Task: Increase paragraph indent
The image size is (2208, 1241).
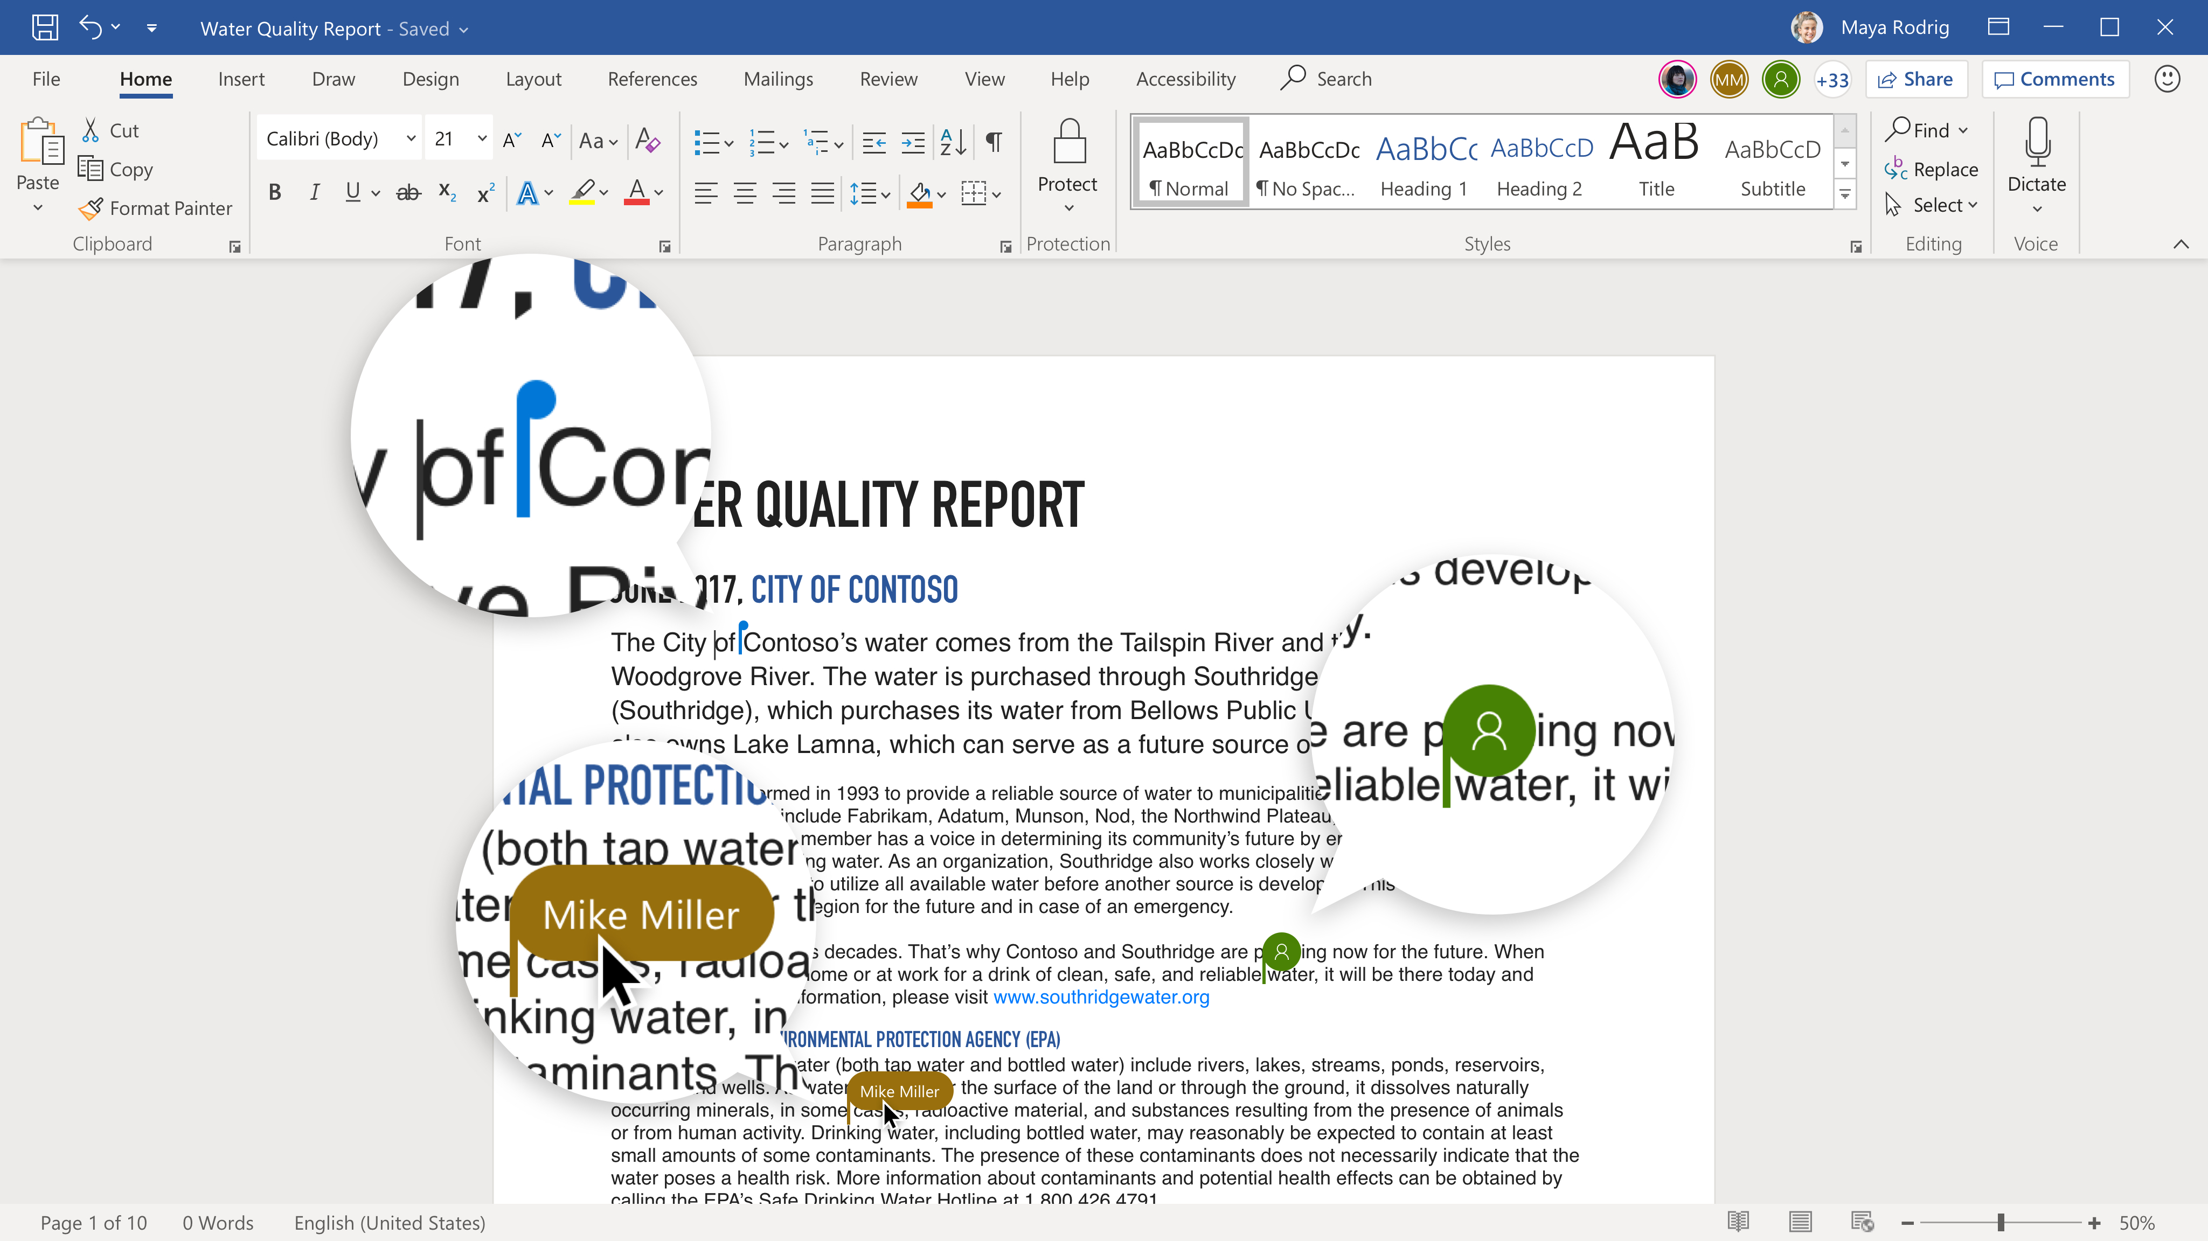Action: point(913,142)
